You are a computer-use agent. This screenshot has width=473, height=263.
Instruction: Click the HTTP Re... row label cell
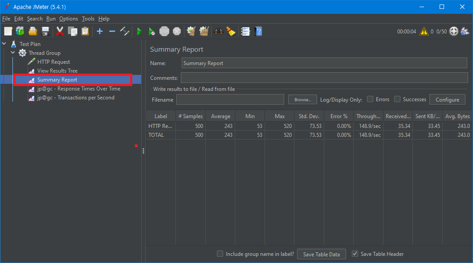pos(161,126)
